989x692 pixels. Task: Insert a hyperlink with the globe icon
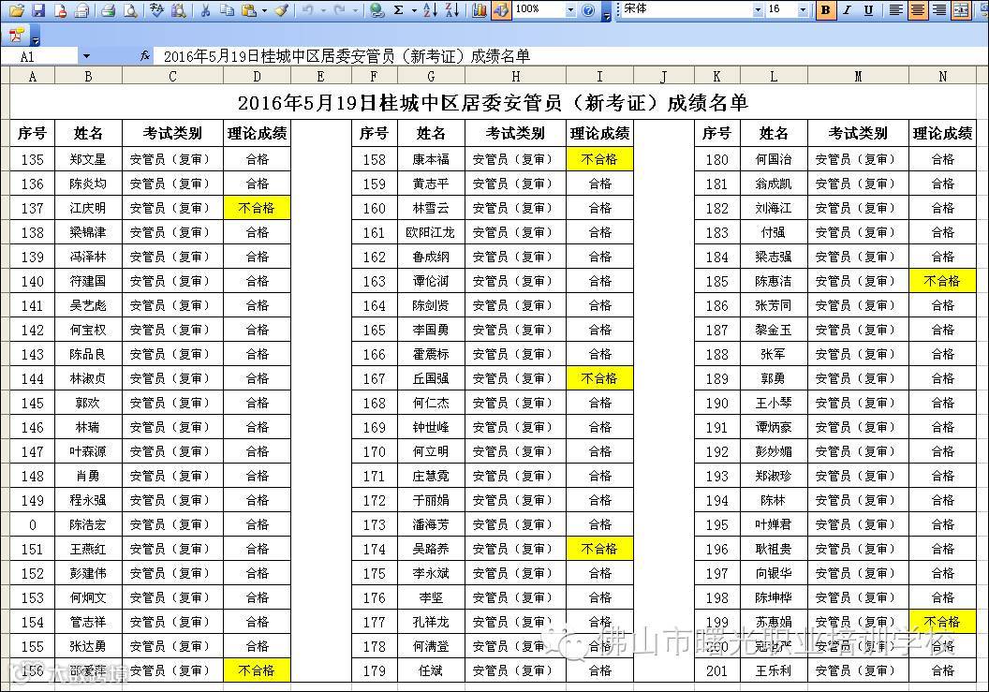tap(376, 10)
